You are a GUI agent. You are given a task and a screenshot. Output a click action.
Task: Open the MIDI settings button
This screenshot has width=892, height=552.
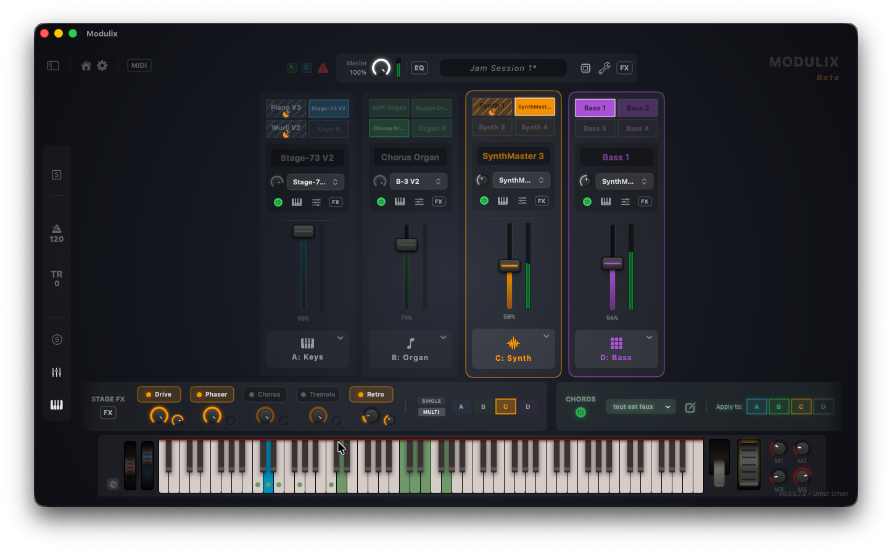[x=139, y=65]
